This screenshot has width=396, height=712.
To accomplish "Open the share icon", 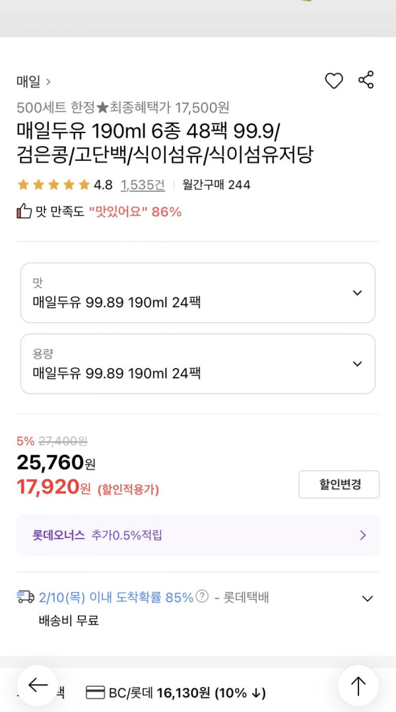I will (x=366, y=80).
